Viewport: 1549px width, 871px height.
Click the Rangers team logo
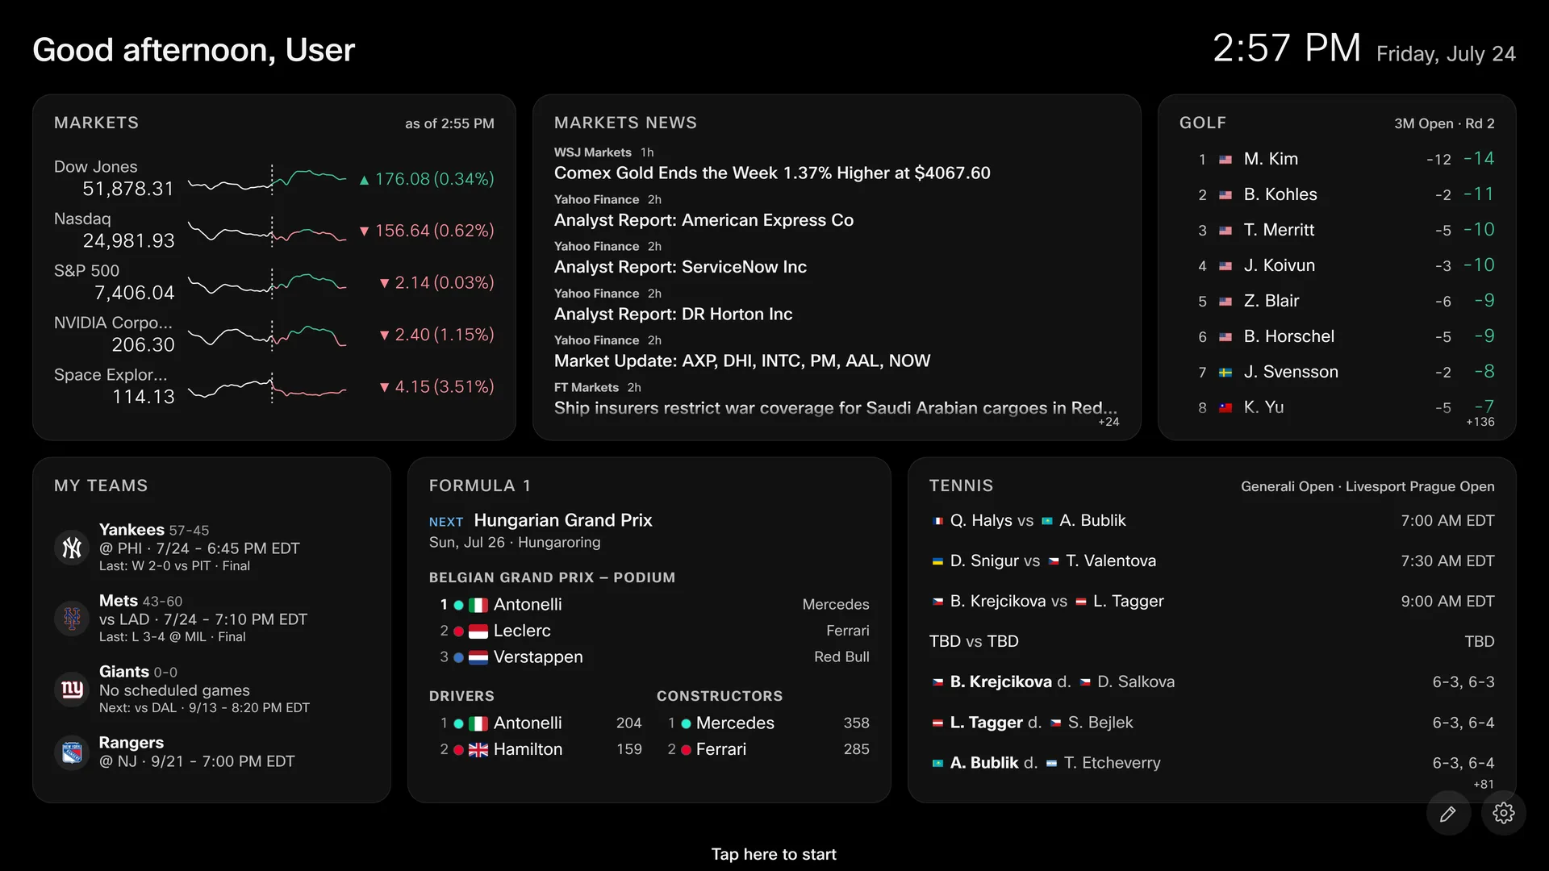click(x=72, y=752)
